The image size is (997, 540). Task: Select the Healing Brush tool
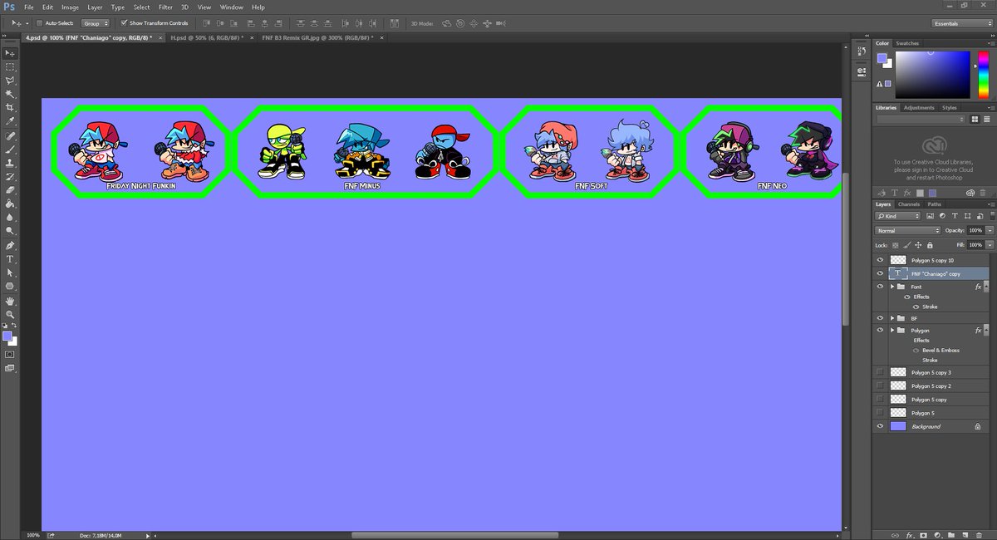coord(10,135)
